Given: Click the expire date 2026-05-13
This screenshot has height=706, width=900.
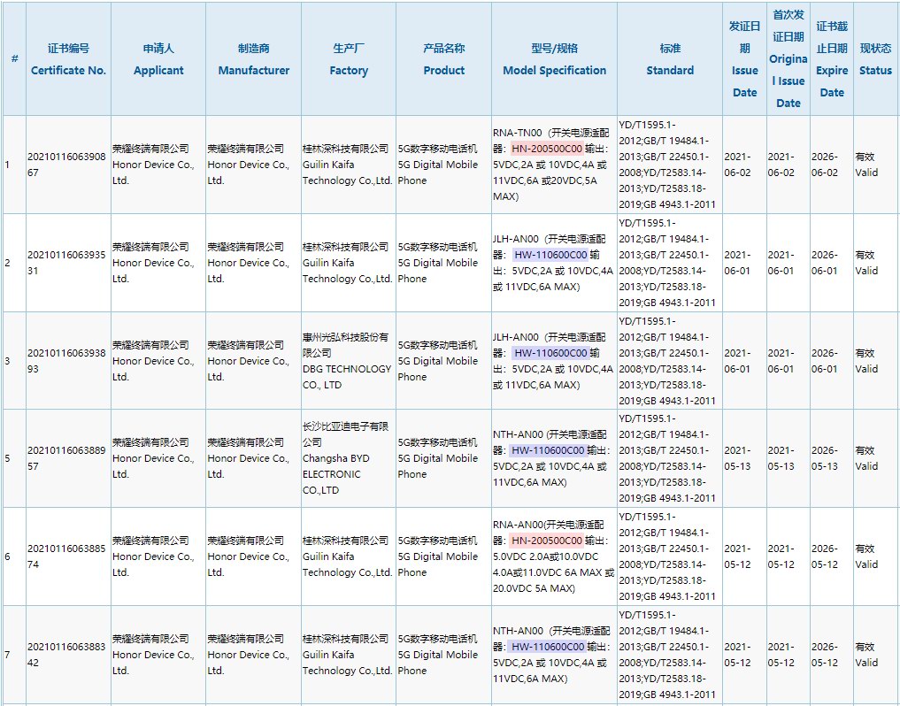Looking at the screenshot, I should click(x=831, y=458).
